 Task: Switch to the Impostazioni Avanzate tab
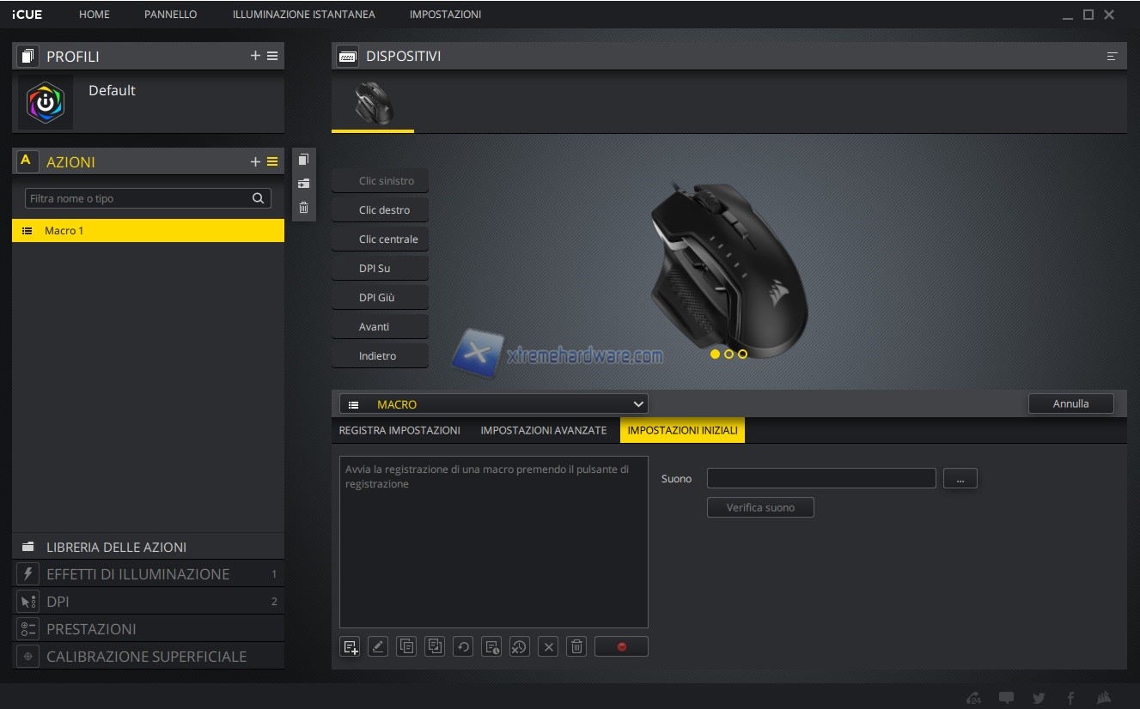543,430
